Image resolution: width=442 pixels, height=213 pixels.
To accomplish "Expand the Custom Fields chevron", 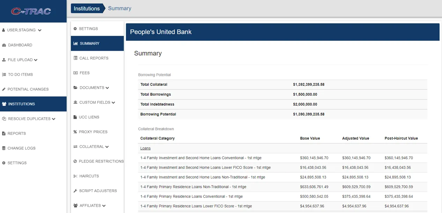I will 113,103.
